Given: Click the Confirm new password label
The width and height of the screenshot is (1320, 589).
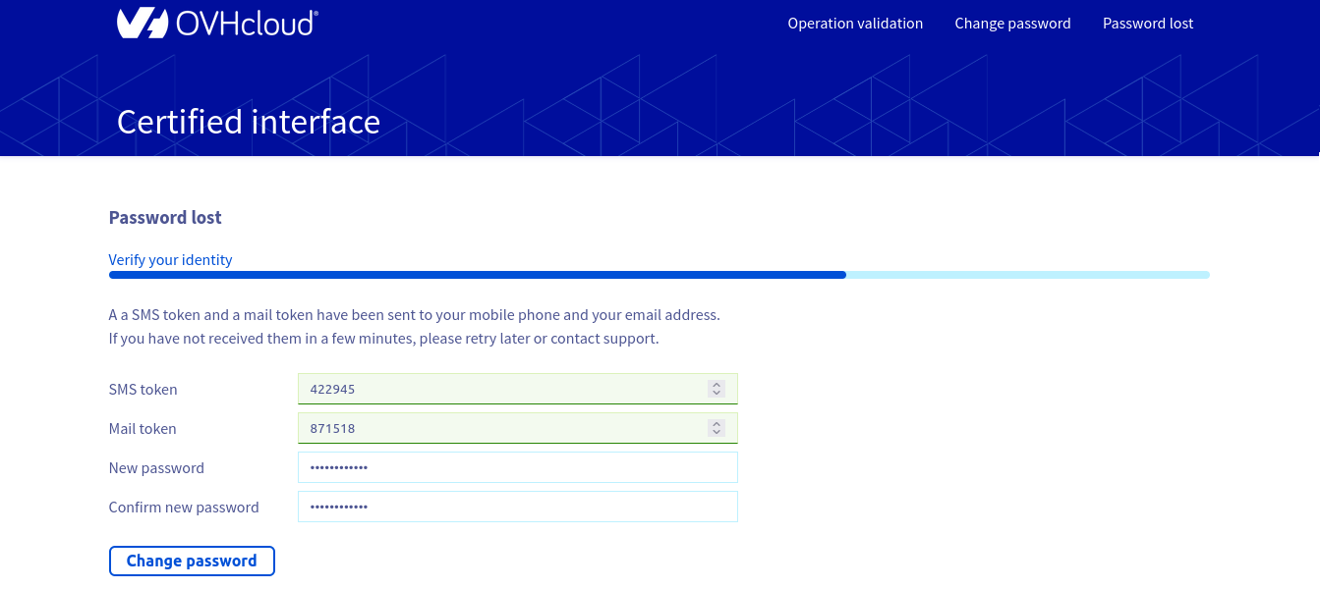Looking at the screenshot, I should coord(184,508).
